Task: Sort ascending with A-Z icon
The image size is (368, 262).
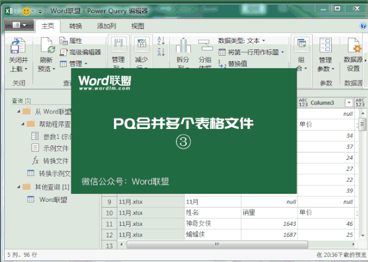Action: (x=161, y=41)
